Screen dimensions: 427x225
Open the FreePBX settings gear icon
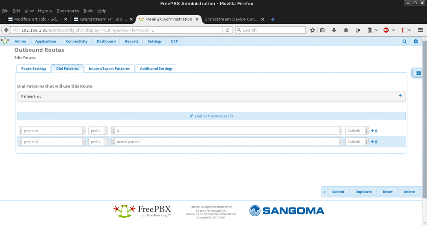pos(415,41)
